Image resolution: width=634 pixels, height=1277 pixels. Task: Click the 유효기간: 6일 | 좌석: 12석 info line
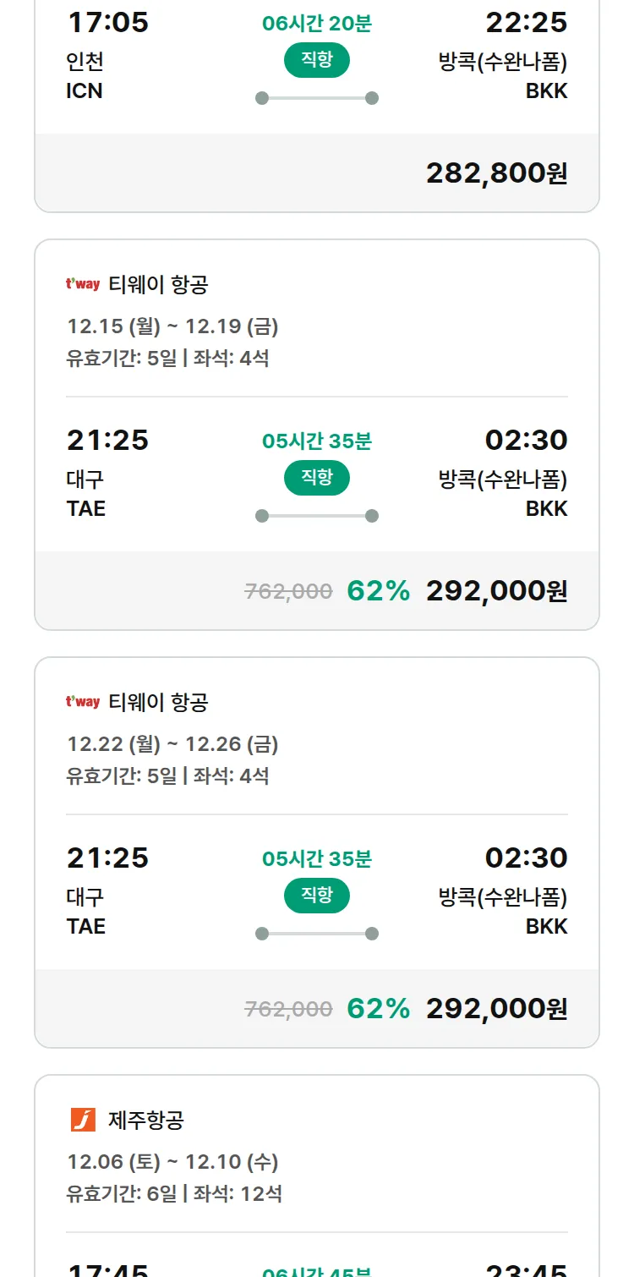tap(174, 1194)
